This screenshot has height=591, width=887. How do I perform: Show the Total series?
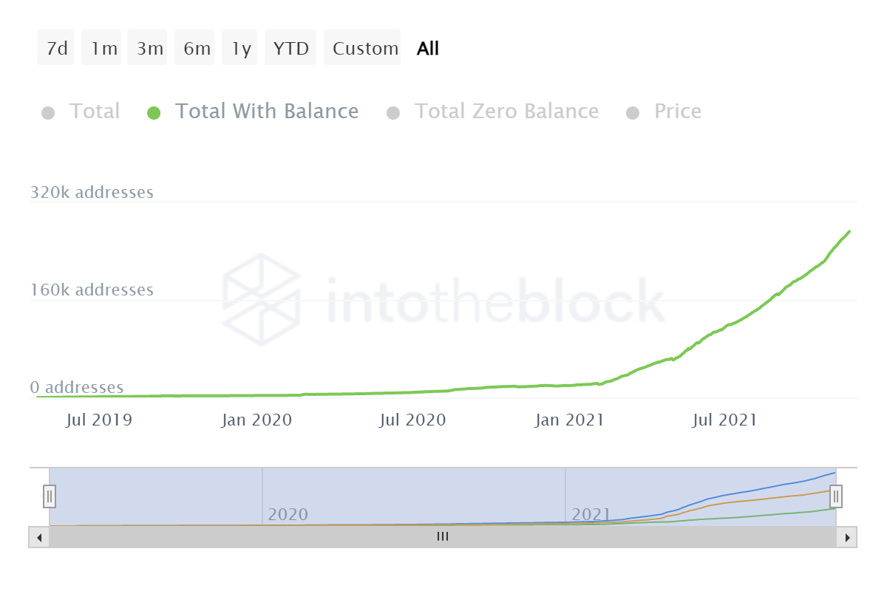pyautogui.click(x=95, y=112)
